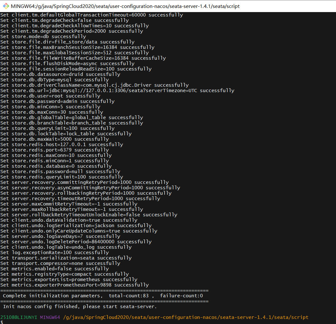Click the MINGW64 Git Bash title bar icon
This screenshot has width=336, height=324.
coord(6,6)
